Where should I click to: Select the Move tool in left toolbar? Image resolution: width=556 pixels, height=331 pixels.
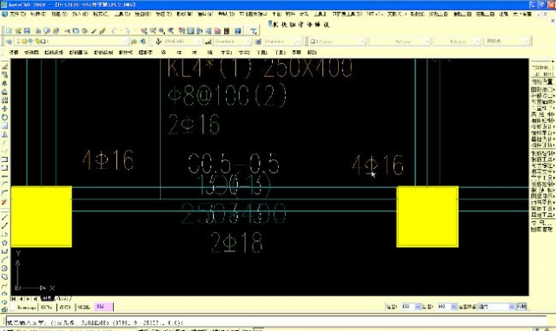(x=4, y=109)
